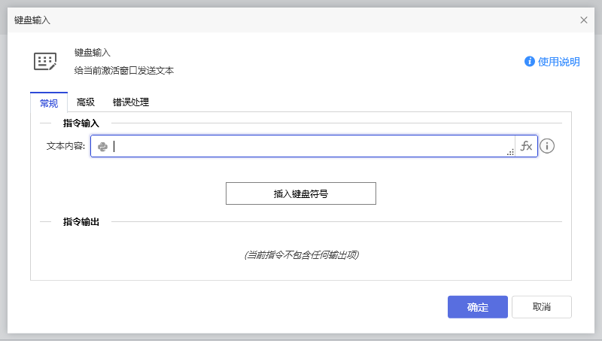Click the 文本内容 field label
This screenshot has width=602, height=341.
point(65,147)
